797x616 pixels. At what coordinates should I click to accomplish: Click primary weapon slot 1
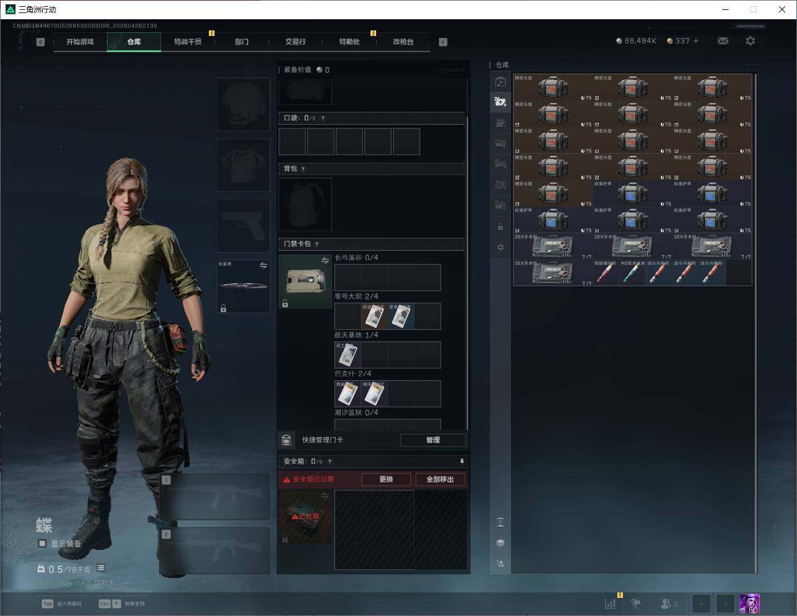pos(215,497)
